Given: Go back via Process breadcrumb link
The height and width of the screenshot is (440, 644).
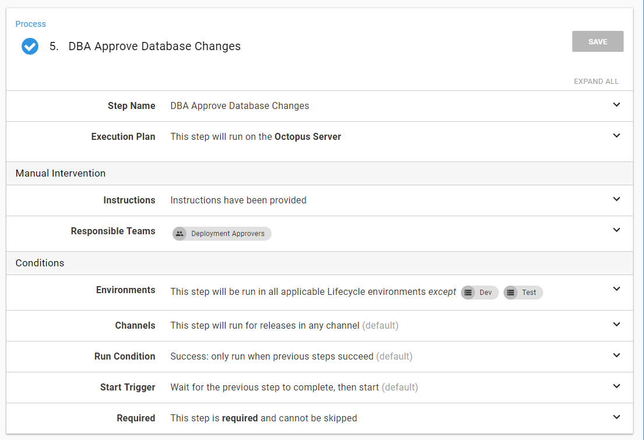Looking at the screenshot, I should 31,24.
